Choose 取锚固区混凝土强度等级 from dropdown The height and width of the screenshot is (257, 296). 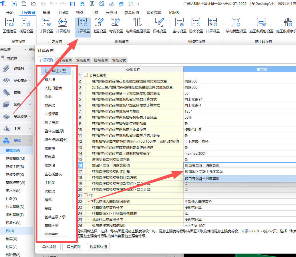click(240, 172)
